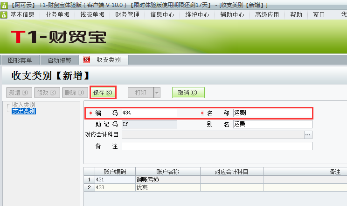Select row number 1 header in grid
This screenshot has height=206, width=347.
(89, 179)
